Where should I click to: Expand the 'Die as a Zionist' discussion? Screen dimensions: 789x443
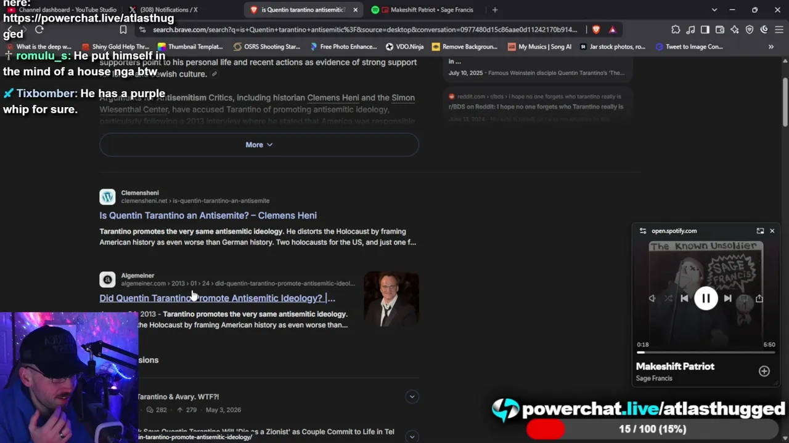(x=412, y=436)
